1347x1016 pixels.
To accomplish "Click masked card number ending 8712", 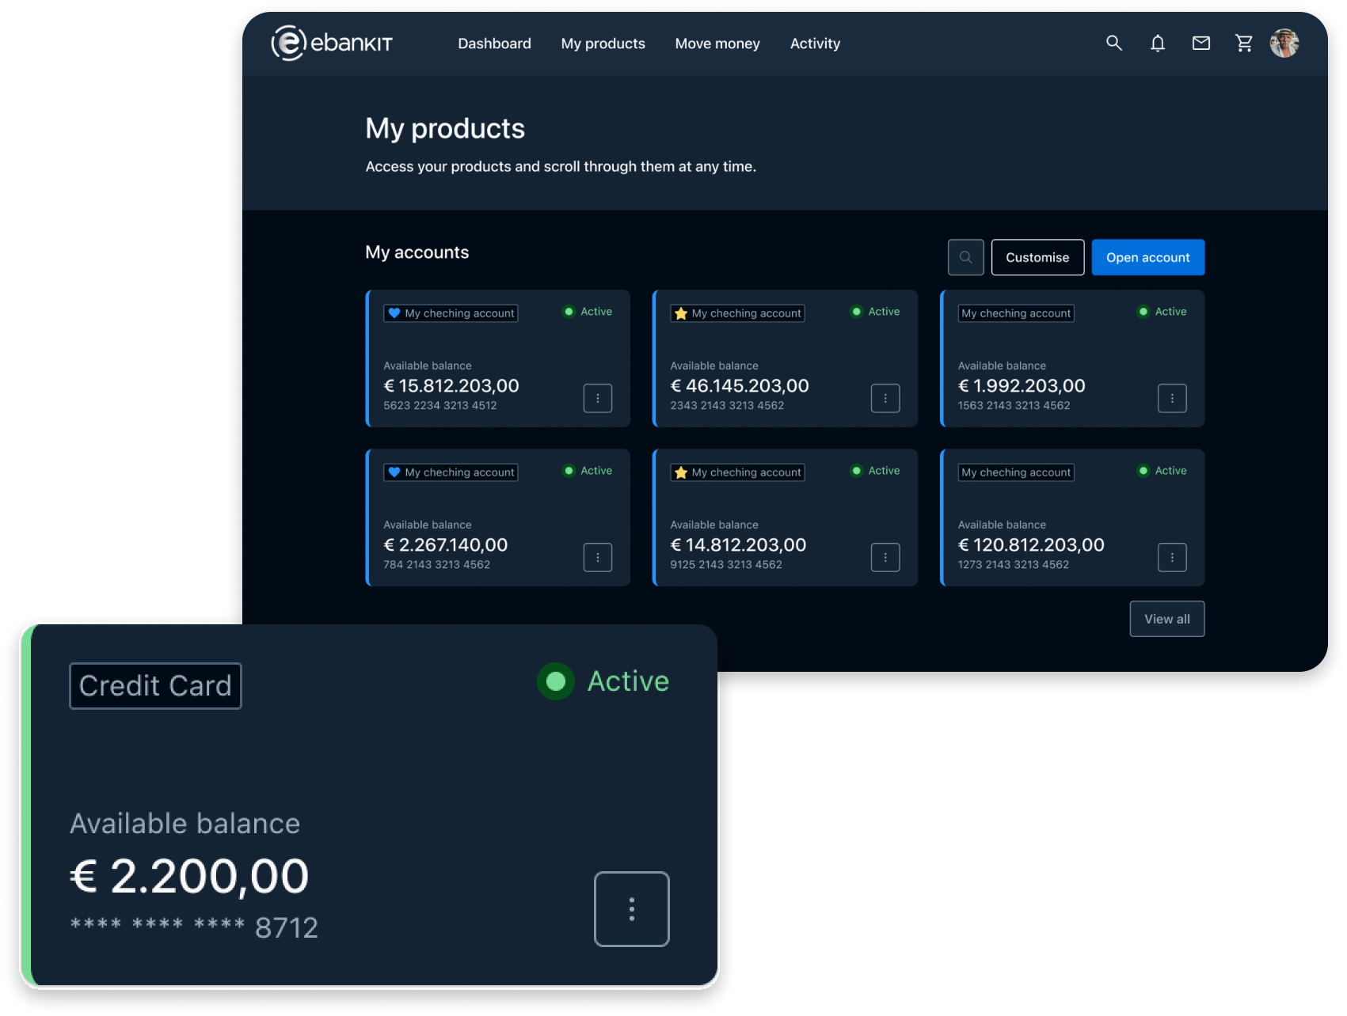I will tap(194, 927).
